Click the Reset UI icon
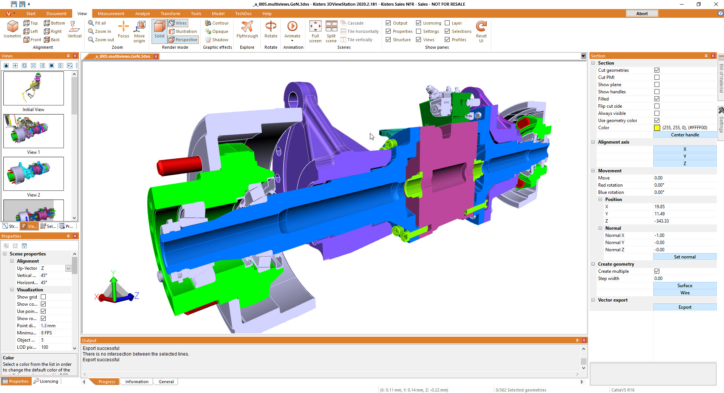Screen dimensions: 724x393 click(481, 27)
